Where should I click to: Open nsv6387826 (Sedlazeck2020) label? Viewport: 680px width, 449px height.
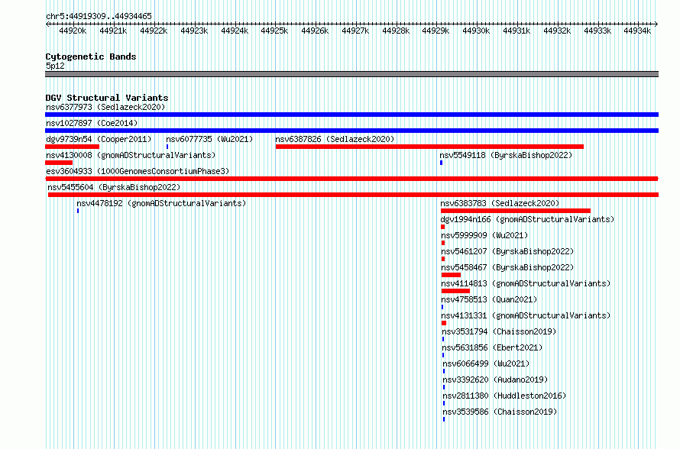pyautogui.click(x=335, y=139)
